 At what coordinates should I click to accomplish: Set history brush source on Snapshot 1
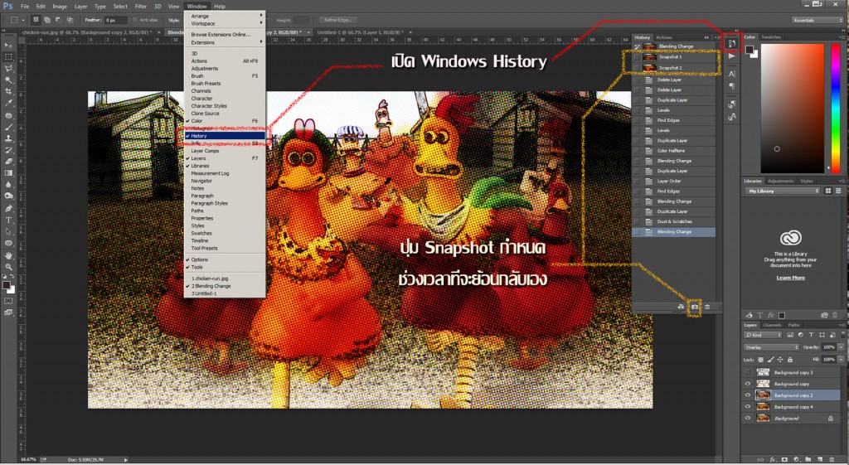point(638,57)
